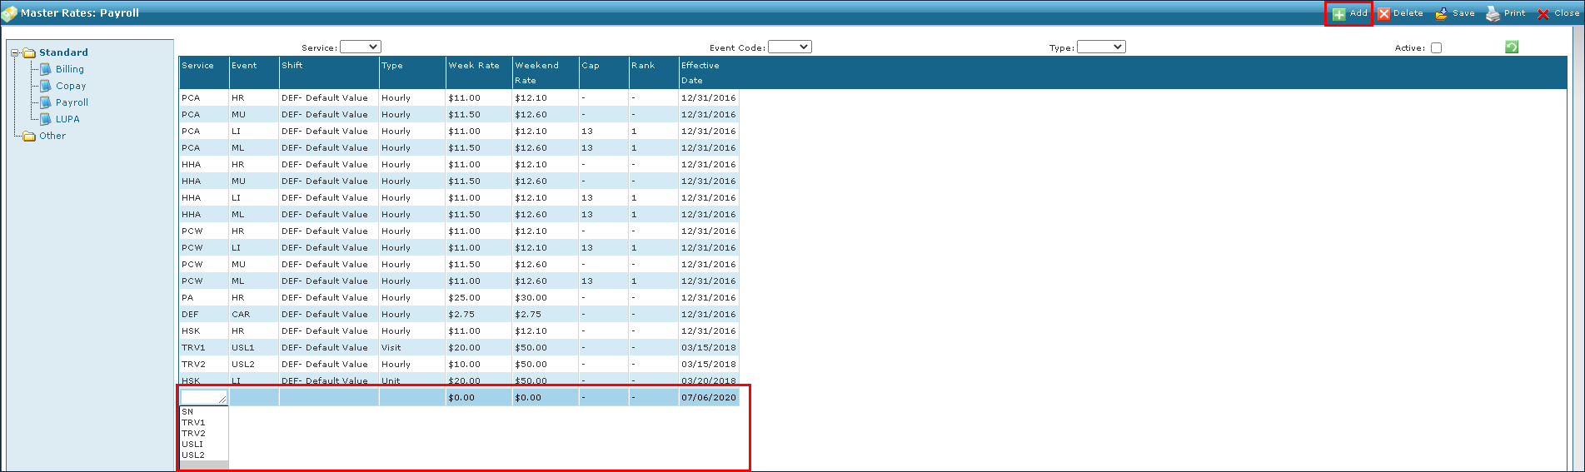Click the green refresh icon
The height and width of the screenshot is (472, 1585).
point(1512,47)
